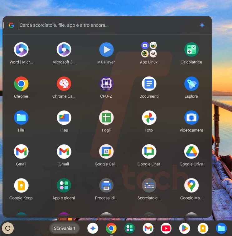Open Play Store from the shelf
232x236 pixels.
pyautogui.click(x=185, y=229)
